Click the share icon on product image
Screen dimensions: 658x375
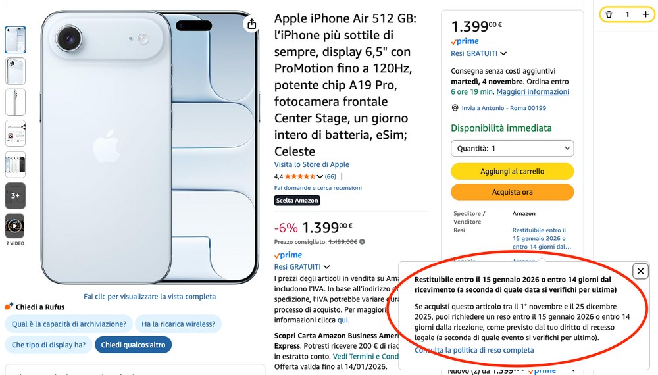tap(251, 24)
